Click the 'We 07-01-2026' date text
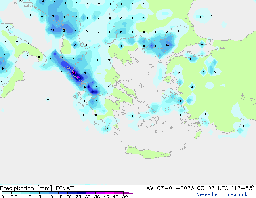Viewport: 256px width, 198px height. pos(170,188)
